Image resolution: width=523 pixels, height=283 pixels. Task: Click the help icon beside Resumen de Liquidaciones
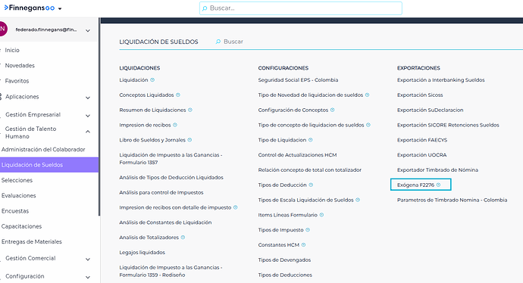190,110
